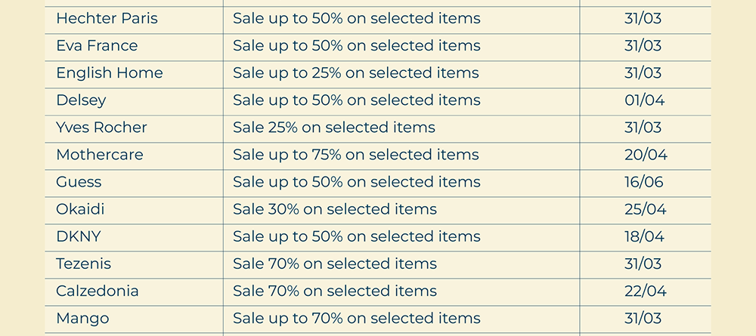Click the Calzedonia brand cell
This screenshot has height=336, width=756.
tap(98, 291)
